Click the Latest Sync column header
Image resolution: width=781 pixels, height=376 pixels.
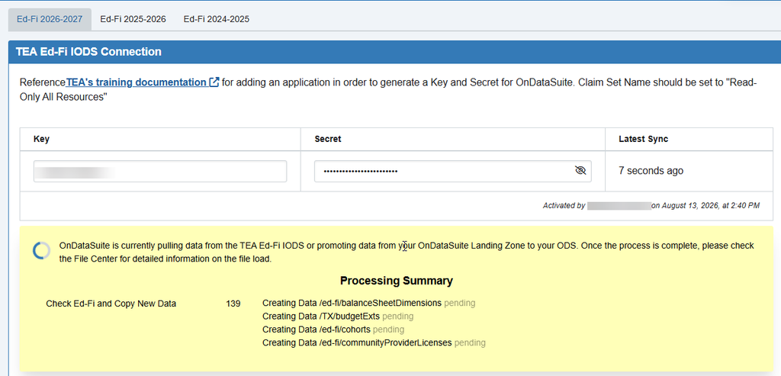pos(644,139)
